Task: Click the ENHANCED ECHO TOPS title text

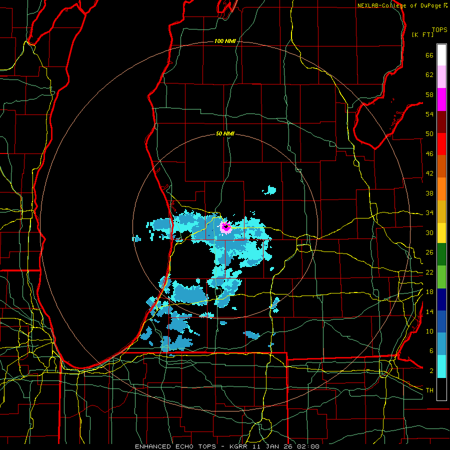Action: click(175, 446)
